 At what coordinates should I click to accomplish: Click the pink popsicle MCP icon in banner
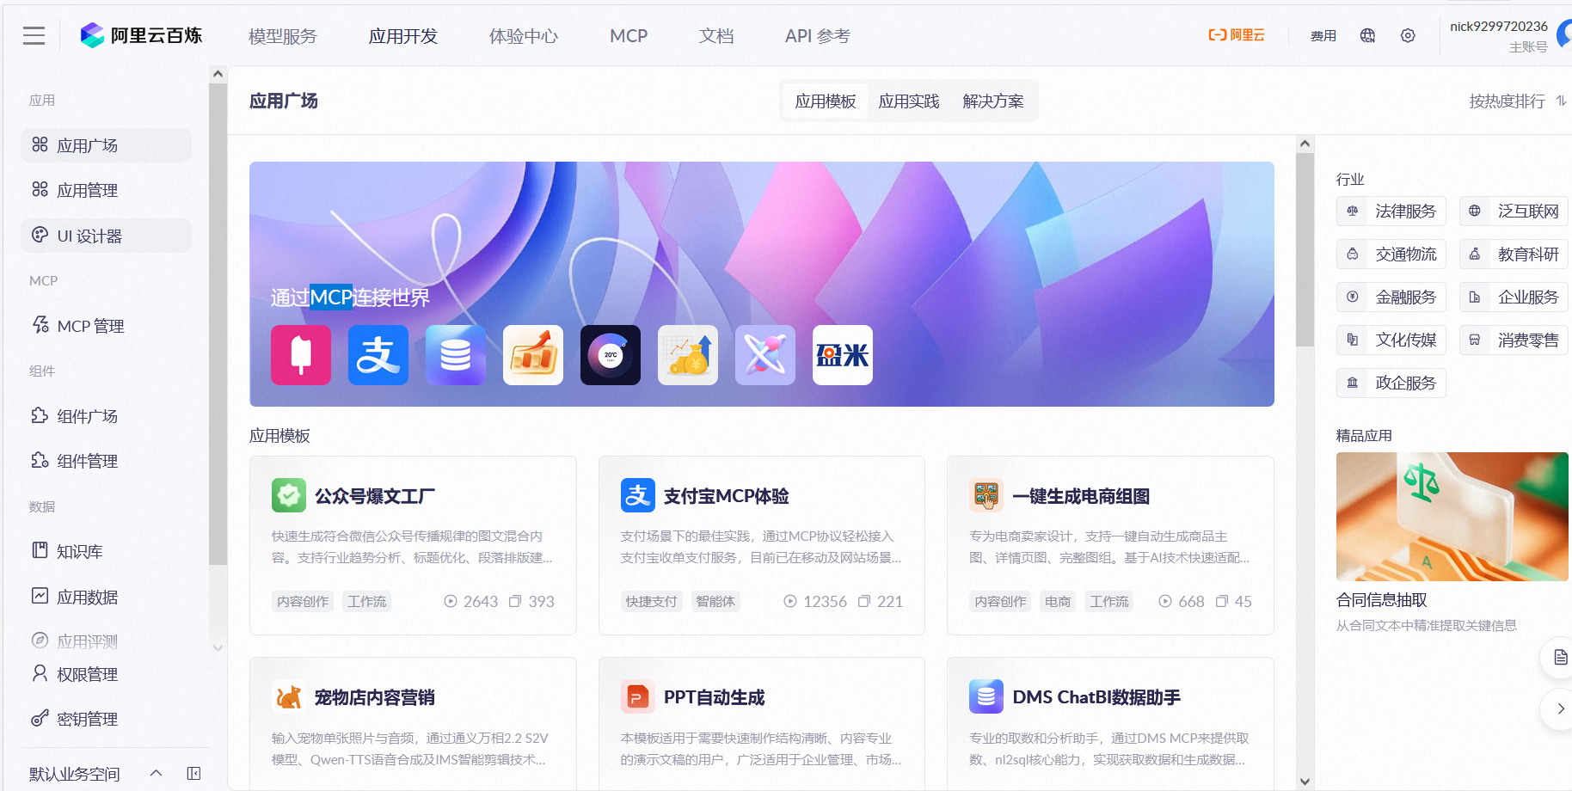301,355
